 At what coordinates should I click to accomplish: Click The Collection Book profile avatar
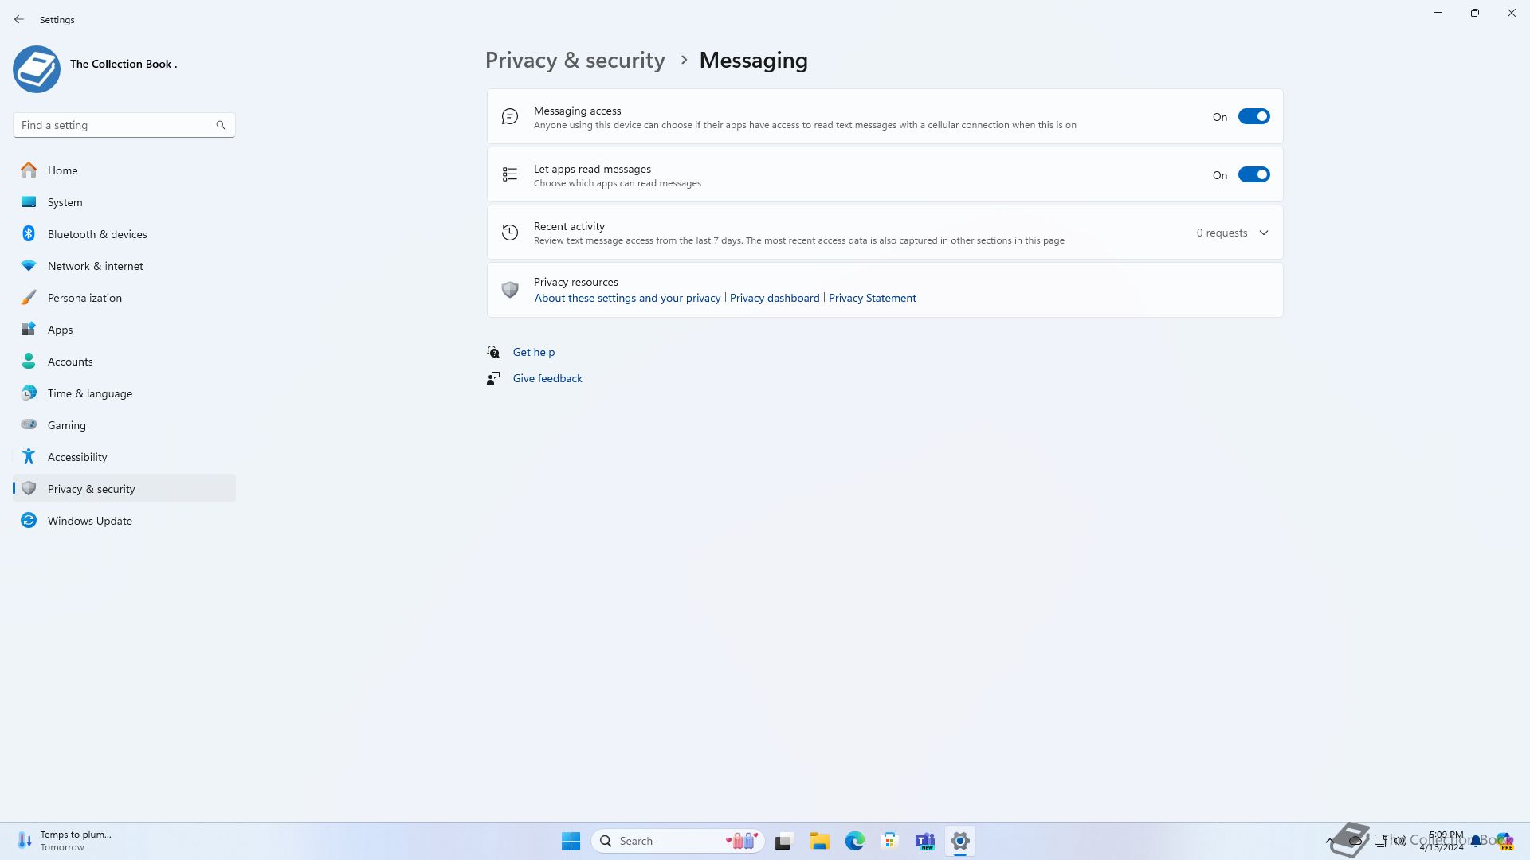click(x=37, y=69)
